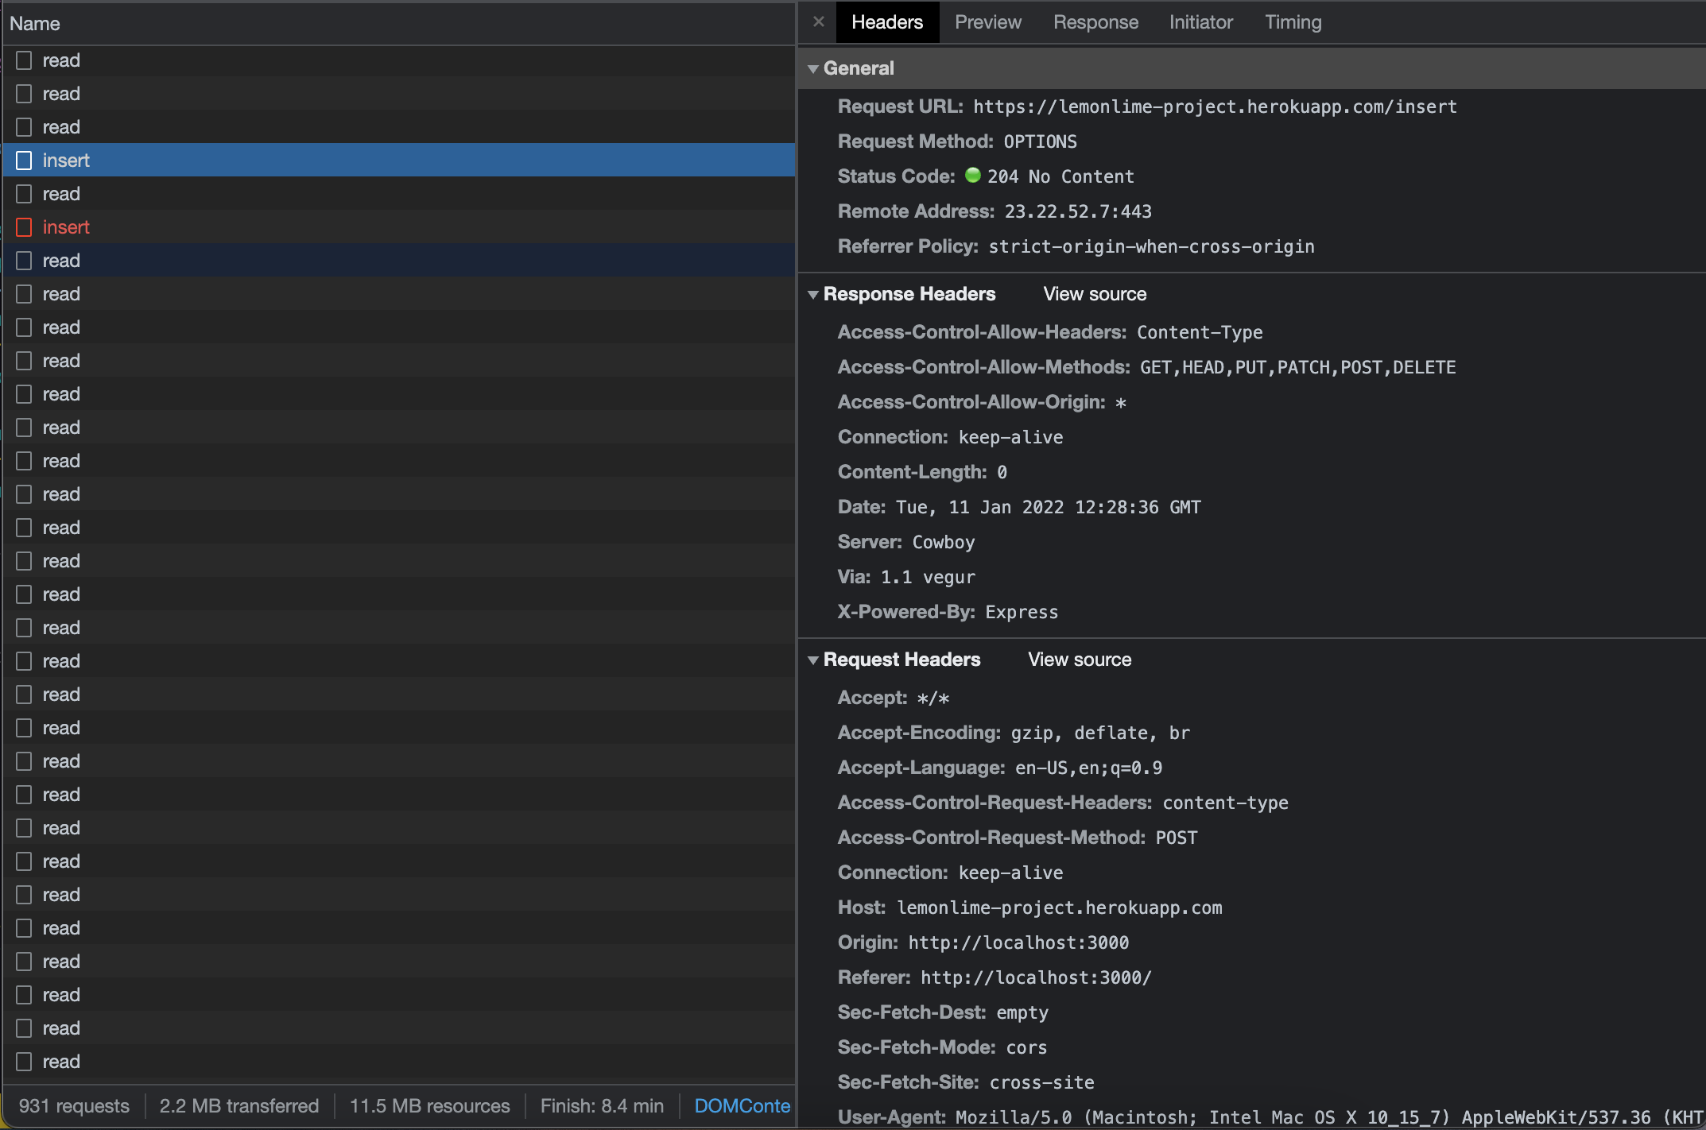Collapse the General section

pyautogui.click(x=813, y=68)
